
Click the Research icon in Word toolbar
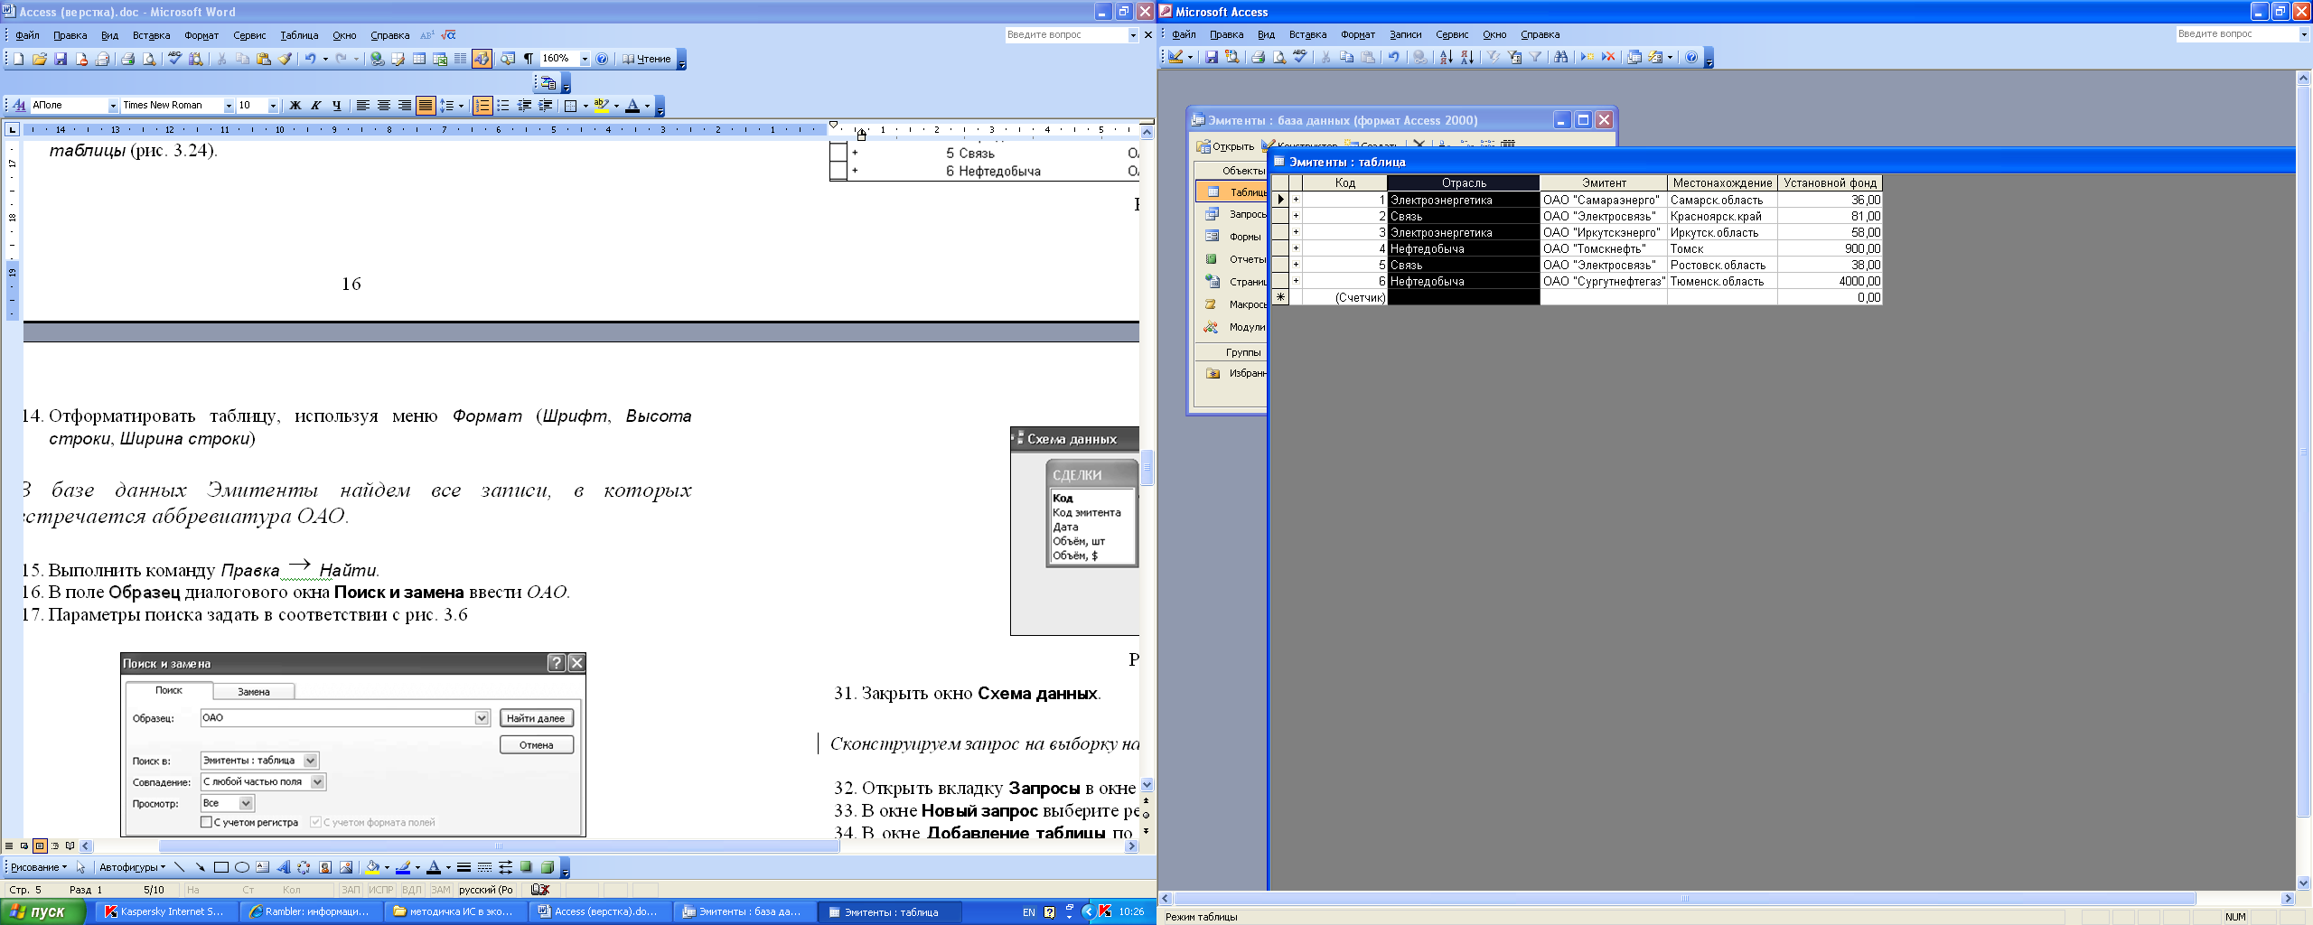[x=196, y=59]
